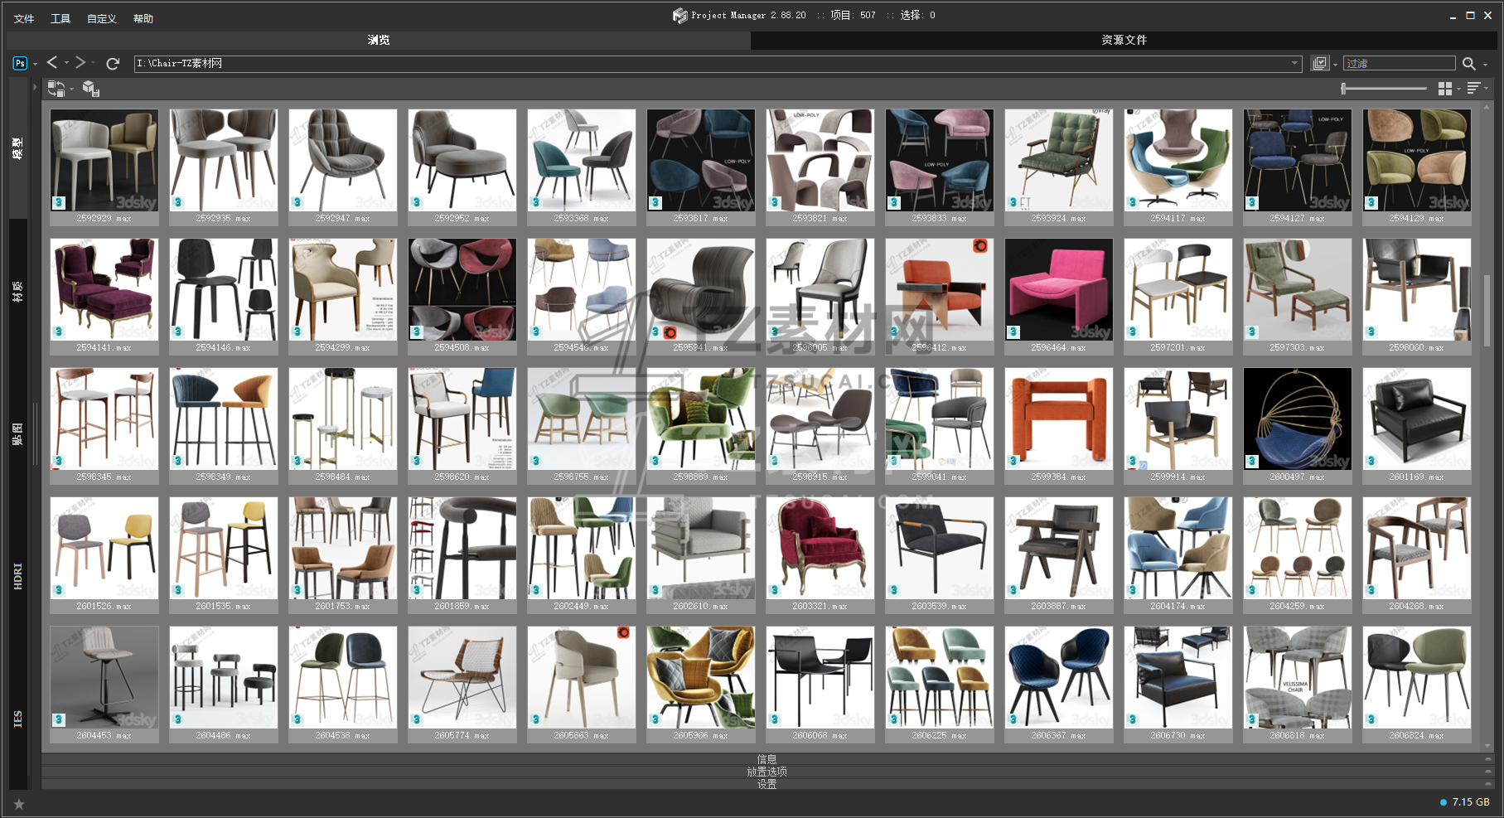Click the magnifier search icon

tap(1468, 64)
